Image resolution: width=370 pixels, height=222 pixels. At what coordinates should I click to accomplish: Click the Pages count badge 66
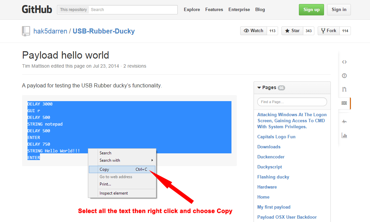[x=281, y=88]
